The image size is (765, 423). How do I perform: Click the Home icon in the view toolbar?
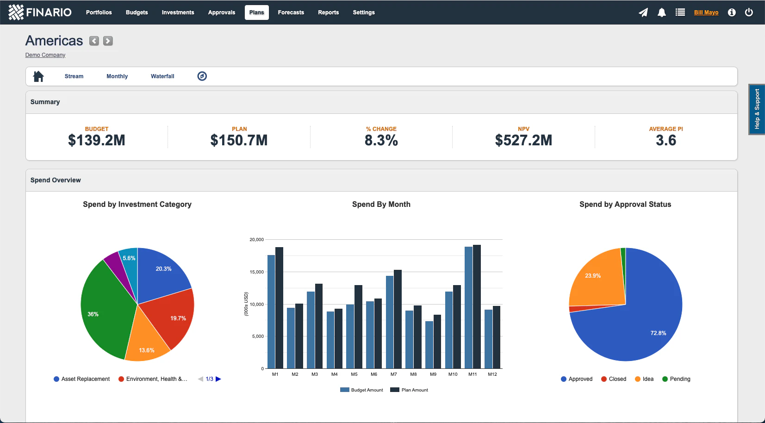pos(38,76)
